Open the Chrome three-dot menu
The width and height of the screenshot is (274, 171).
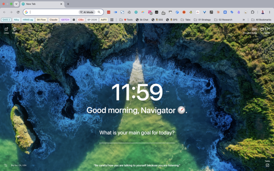[x=270, y=12]
